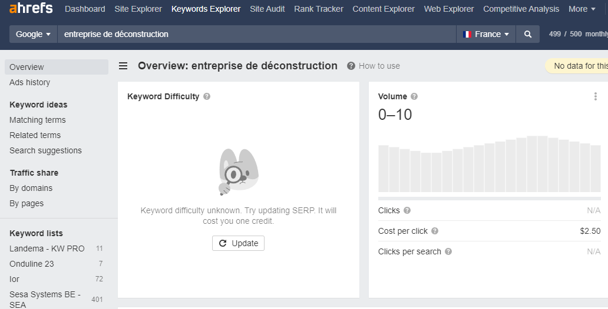
Task: Click the search magnifier button
Action: [x=528, y=34]
